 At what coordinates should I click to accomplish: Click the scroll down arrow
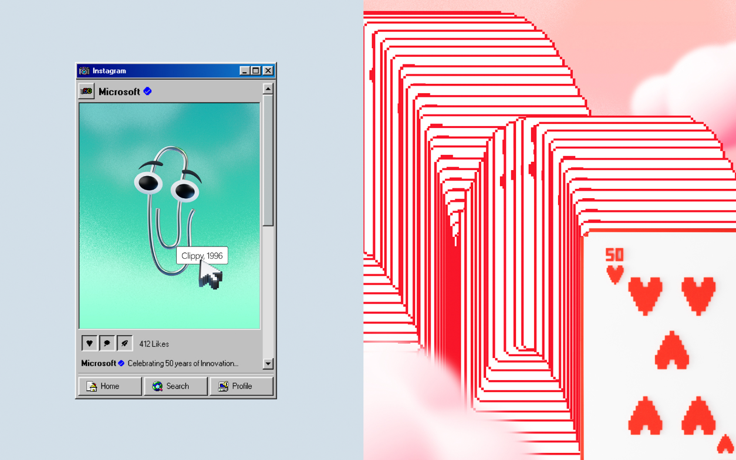[x=268, y=364]
